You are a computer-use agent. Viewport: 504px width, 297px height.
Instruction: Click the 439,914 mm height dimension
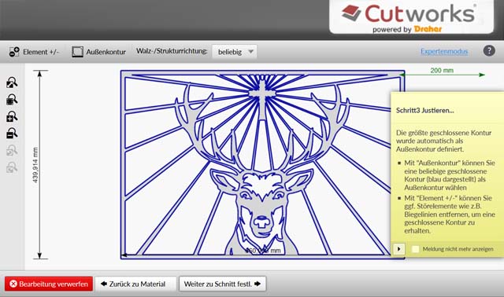click(x=35, y=165)
